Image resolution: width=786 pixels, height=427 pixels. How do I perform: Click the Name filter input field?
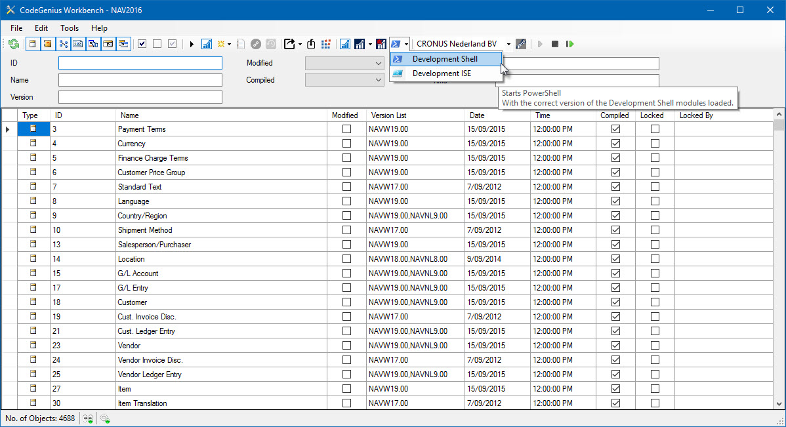[x=140, y=80]
